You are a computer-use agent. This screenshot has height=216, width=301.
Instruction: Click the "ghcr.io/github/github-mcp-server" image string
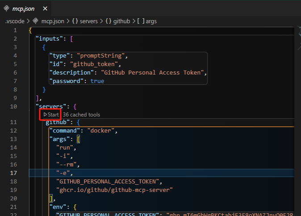coord(114,190)
